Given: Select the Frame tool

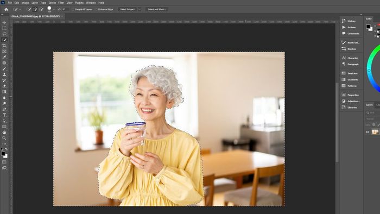Looking at the screenshot, I should pyautogui.click(x=4, y=52).
